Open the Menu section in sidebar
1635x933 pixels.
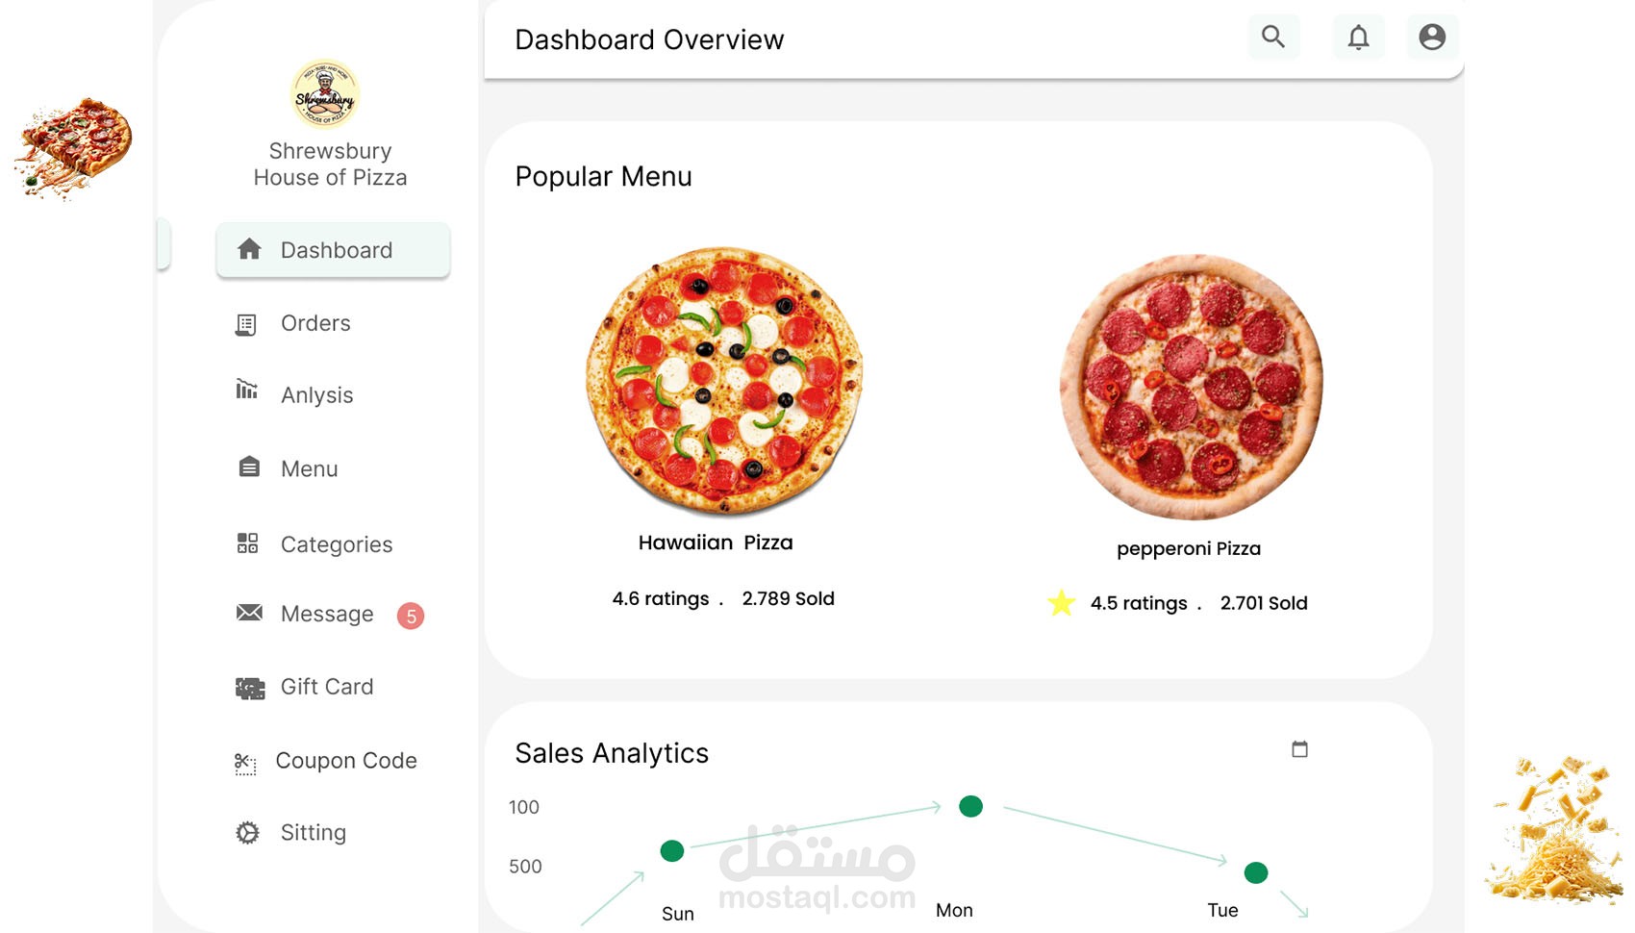(x=309, y=469)
